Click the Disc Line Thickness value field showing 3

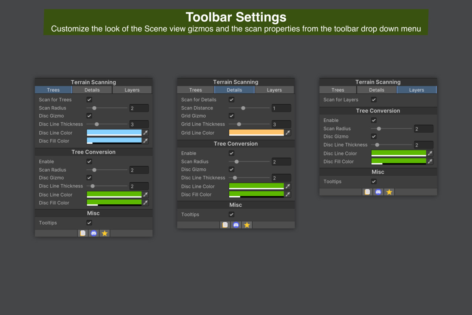tap(139, 124)
